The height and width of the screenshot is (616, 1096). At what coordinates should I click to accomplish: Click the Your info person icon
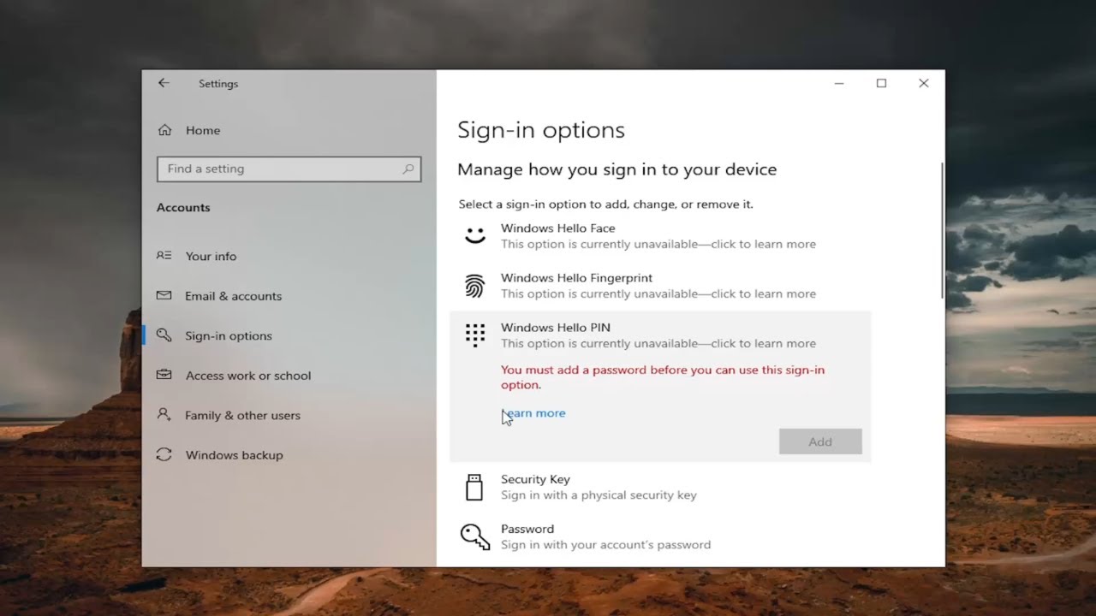click(164, 256)
